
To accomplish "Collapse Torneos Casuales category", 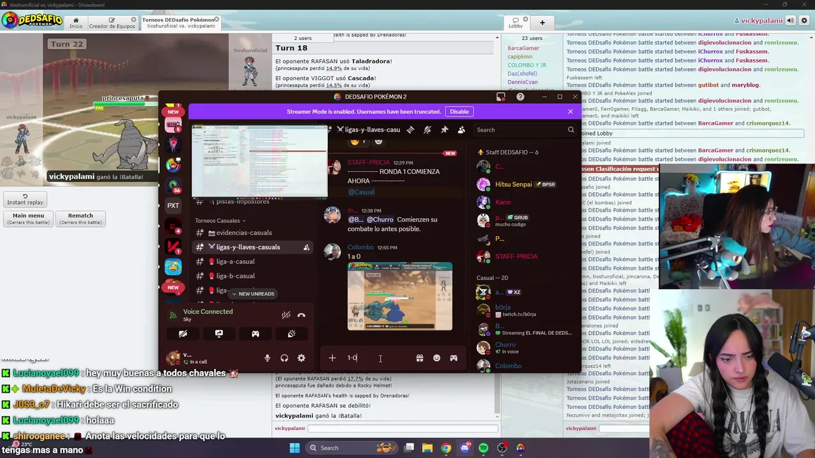I will [220, 221].
